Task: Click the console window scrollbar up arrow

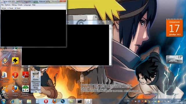Action: [x=110, y=26]
